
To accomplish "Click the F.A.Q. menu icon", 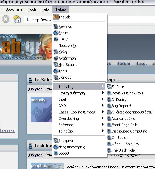I will pyautogui.click(x=56, y=39).
